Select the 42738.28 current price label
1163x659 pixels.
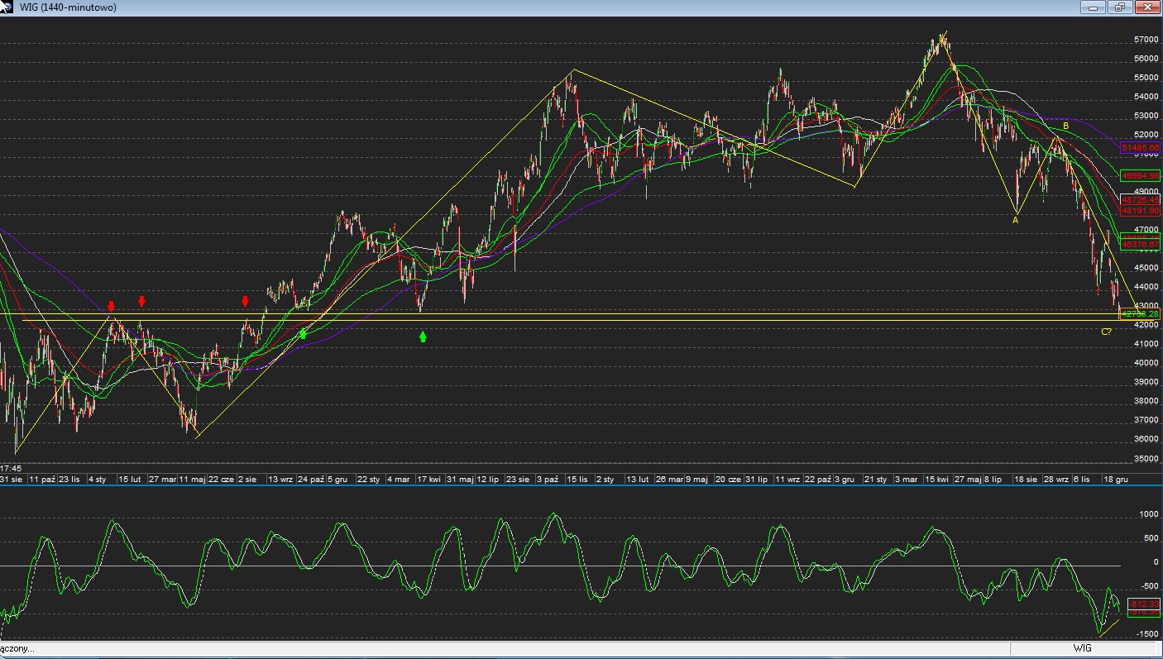pyautogui.click(x=1141, y=314)
